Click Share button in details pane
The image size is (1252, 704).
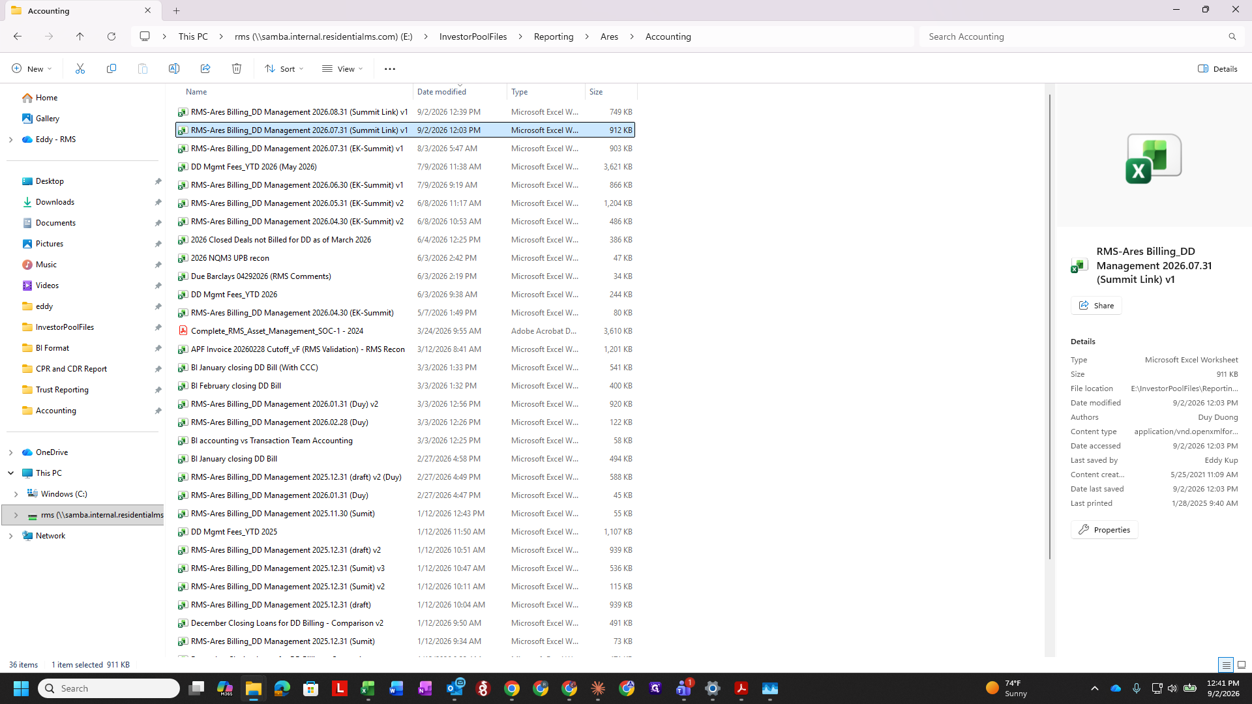tap(1096, 306)
